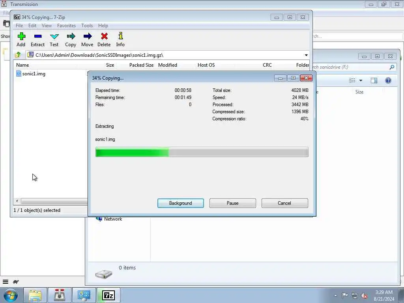404x303 pixels.
Task: Click the network tray icon
Action: tap(355, 296)
